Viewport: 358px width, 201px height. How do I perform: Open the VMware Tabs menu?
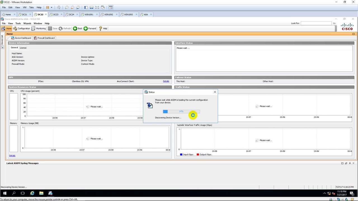(x=32, y=8)
